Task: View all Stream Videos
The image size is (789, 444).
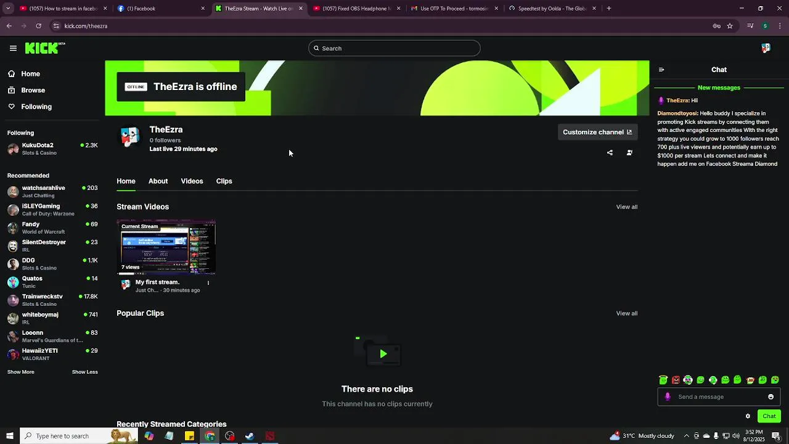Action: point(626,207)
